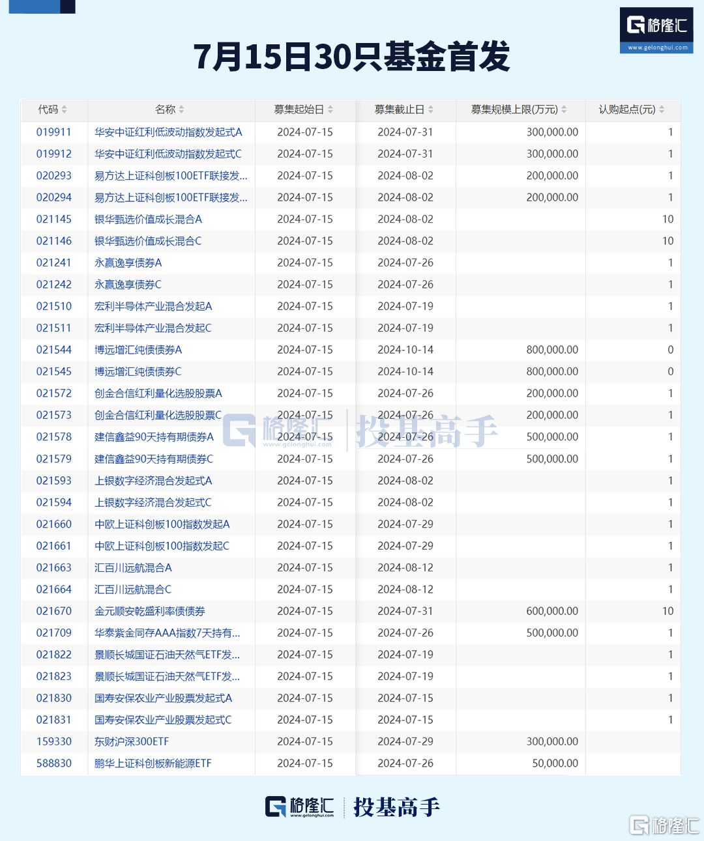Click fund code 021593
This screenshot has width=704, height=841.
pyautogui.click(x=54, y=481)
